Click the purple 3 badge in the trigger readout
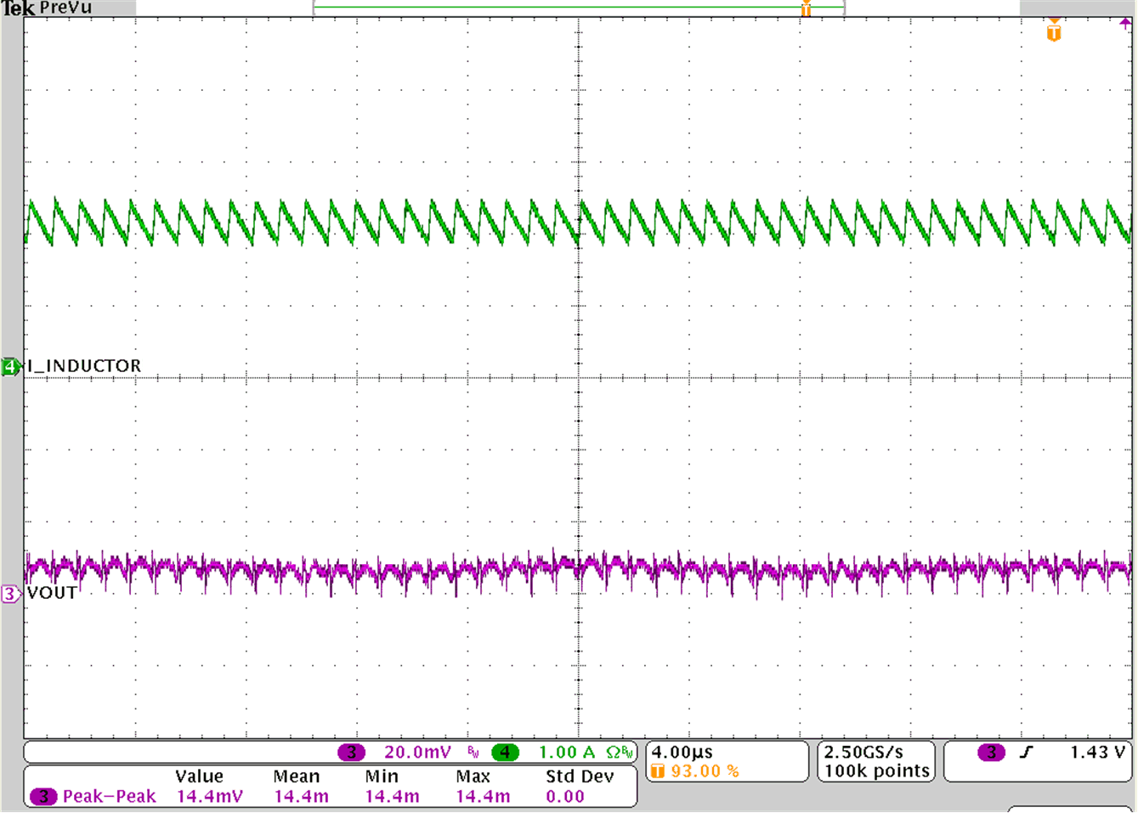Viewport: 1138px width, 813px height. (992, 751)
